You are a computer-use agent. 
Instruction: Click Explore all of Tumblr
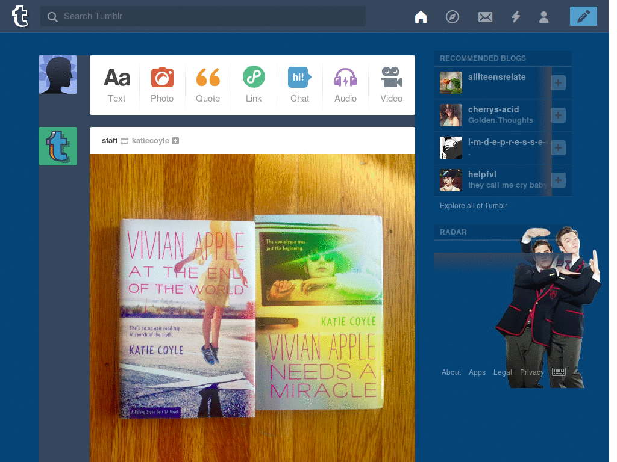pyautogui.click(x=474, y=206)
